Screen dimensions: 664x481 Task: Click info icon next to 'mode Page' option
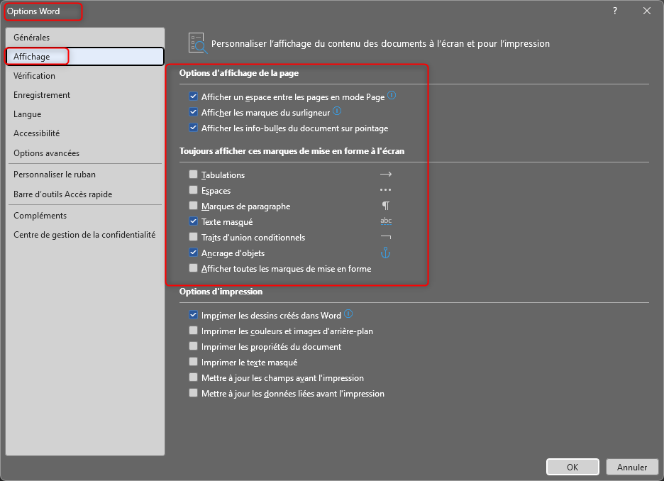(392, 96)
